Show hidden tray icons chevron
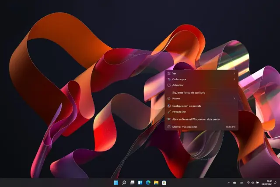The image size is (280, 187). (228, 182)
